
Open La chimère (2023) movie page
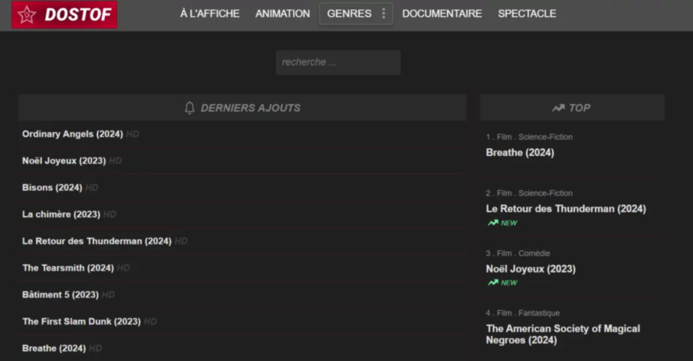(x=61, y=214)
